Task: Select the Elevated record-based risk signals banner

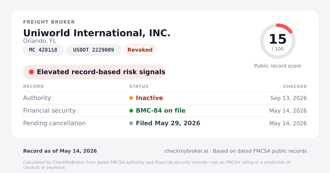Action: click(94, 72)
